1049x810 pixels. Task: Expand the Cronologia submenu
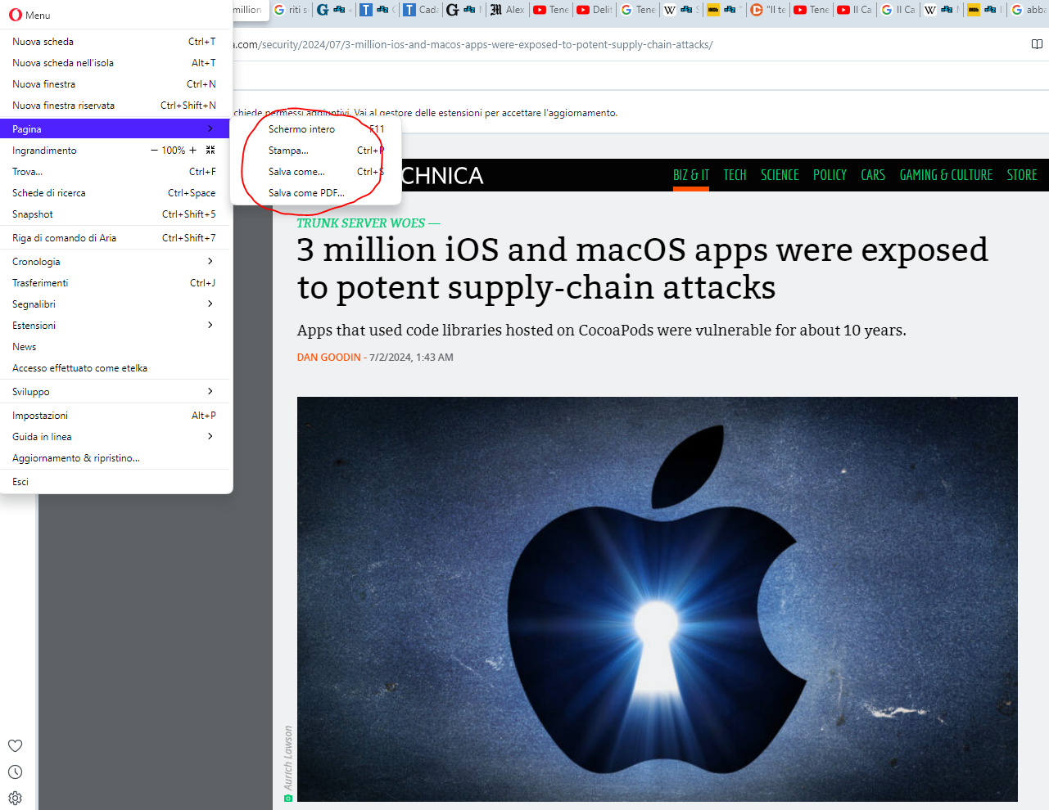click(115, 262)
